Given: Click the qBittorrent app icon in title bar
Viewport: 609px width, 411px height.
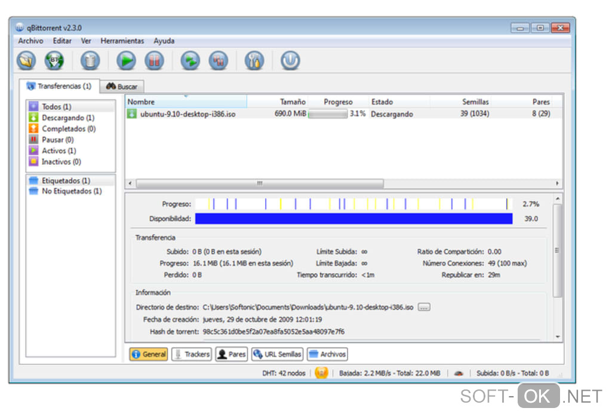Looking at the screenshot, I should pos(20,27).
